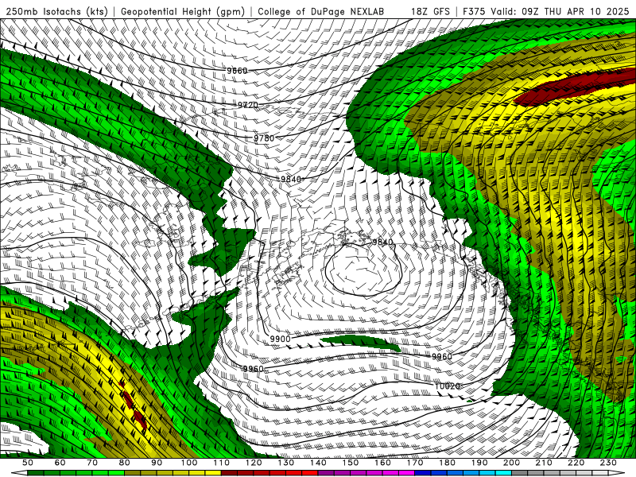Pick the darkest green swatch under the 50 label
The height and width of the screenshot is (477, 636).
coord(36,473)
